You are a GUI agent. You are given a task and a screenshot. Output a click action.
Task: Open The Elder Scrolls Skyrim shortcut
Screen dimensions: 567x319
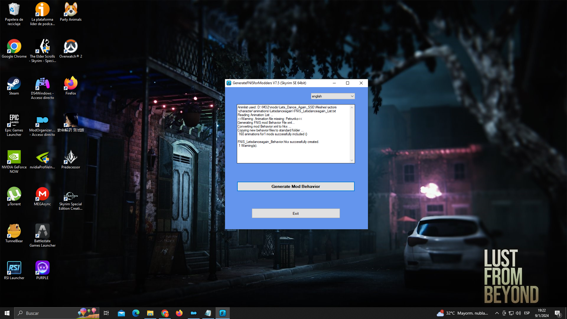coord(42,51)
